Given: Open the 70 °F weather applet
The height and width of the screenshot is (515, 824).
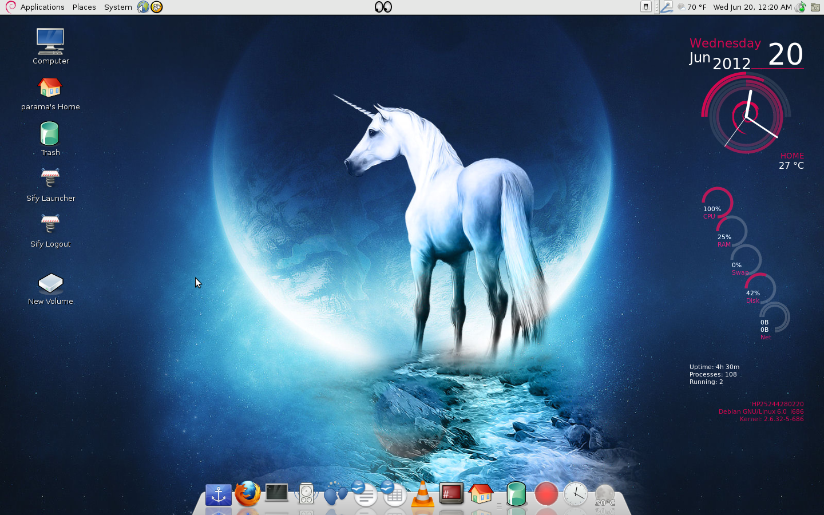Looking at the screenshot, I should tap(692, 7).
